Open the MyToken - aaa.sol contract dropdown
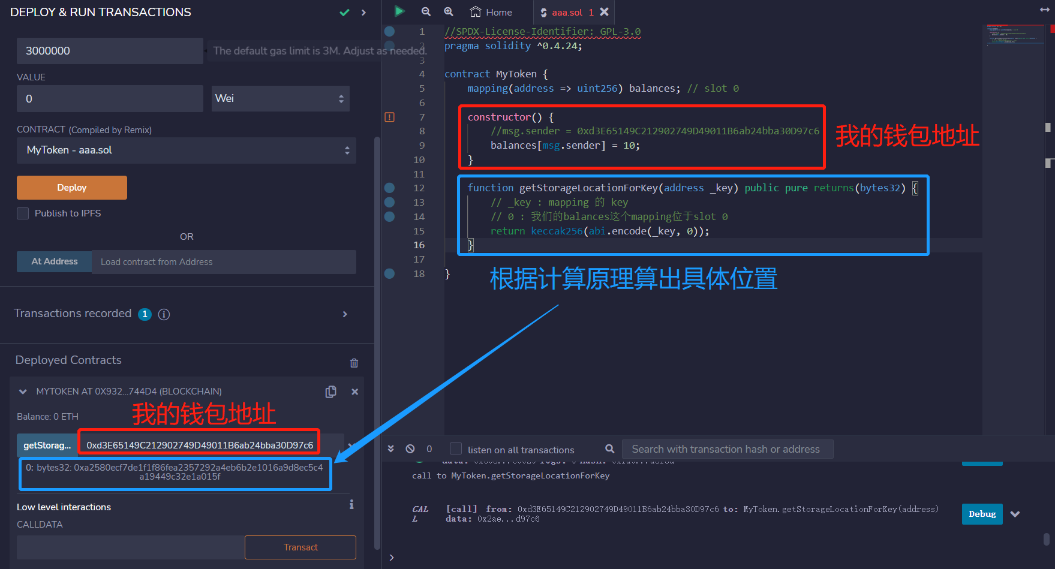 (x=187, y=150)
